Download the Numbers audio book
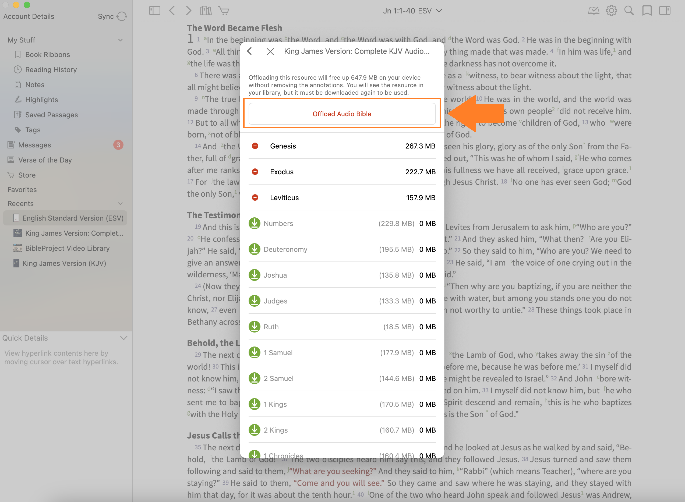This screenshot has width=685, height=502. [x=254, y=224]
